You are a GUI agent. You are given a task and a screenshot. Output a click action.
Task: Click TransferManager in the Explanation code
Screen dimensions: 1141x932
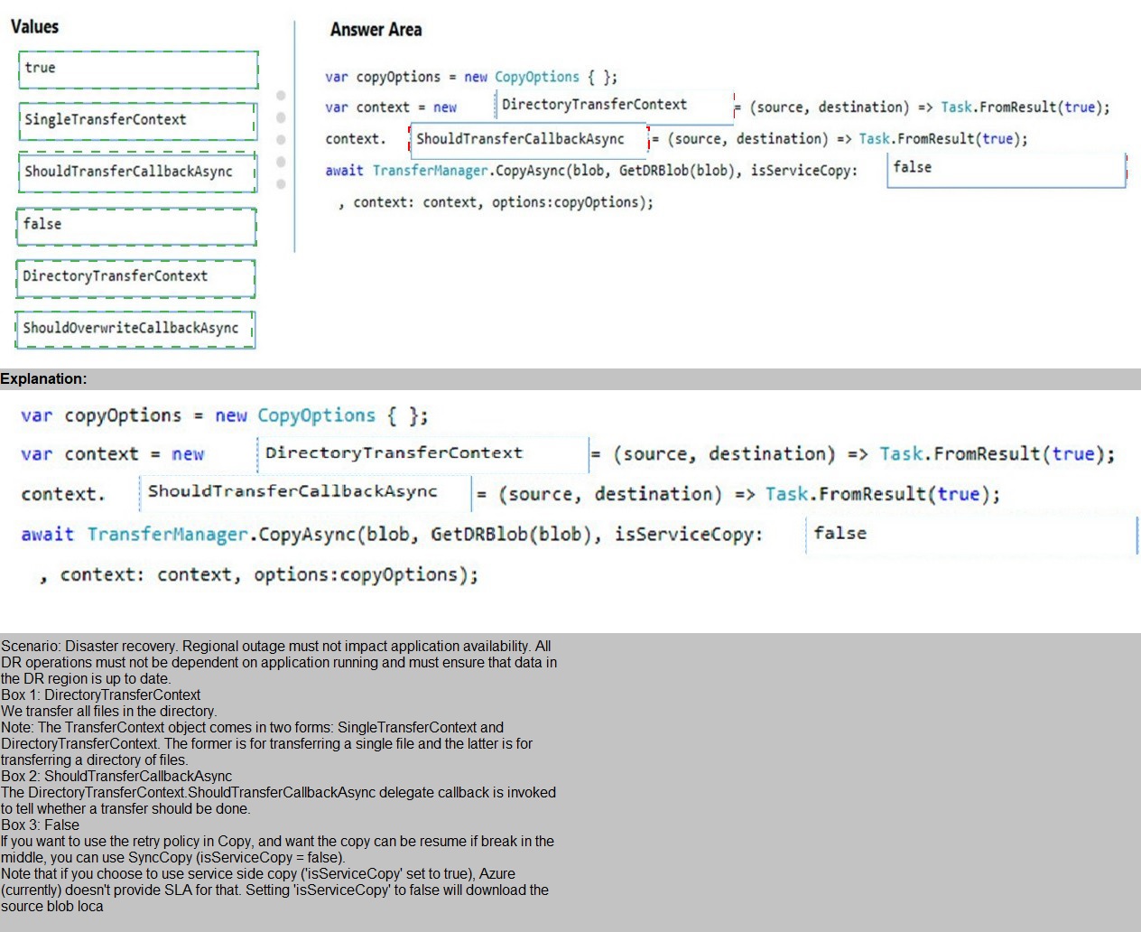click(167, 535)
